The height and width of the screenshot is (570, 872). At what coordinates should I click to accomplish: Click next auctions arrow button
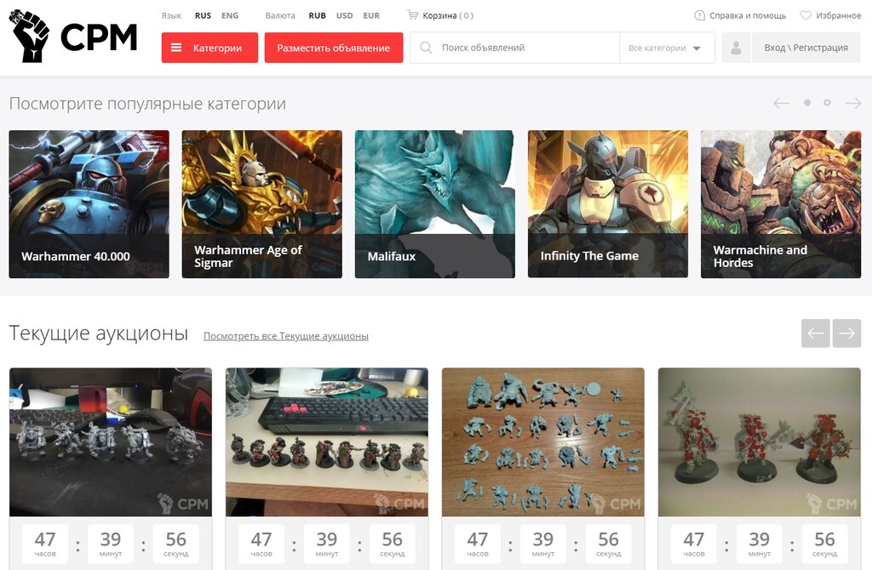(846, 333)
